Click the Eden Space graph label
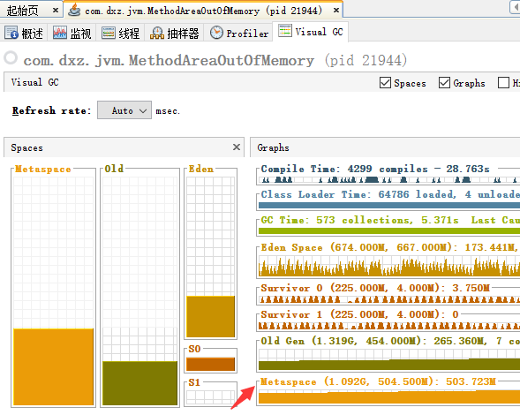This screenshot has width=520, height=415. 389,247
